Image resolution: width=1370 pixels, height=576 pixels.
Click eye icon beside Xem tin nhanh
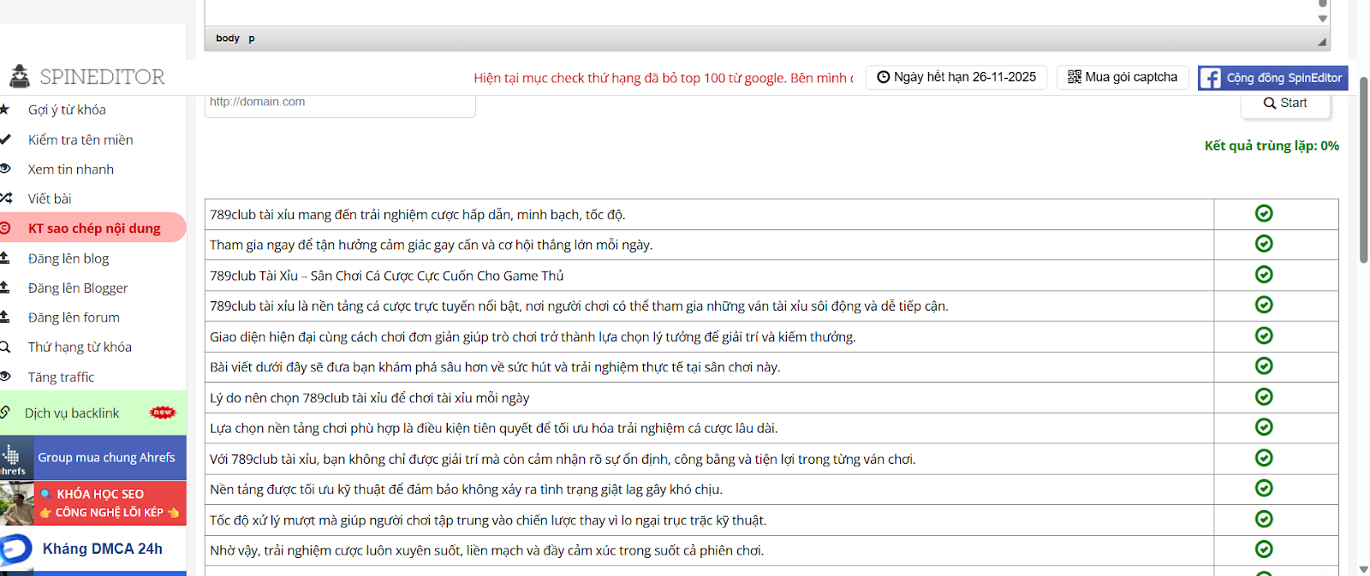click(x=5, y=169)
